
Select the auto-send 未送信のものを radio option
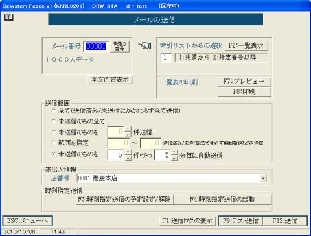coord(54,154)
